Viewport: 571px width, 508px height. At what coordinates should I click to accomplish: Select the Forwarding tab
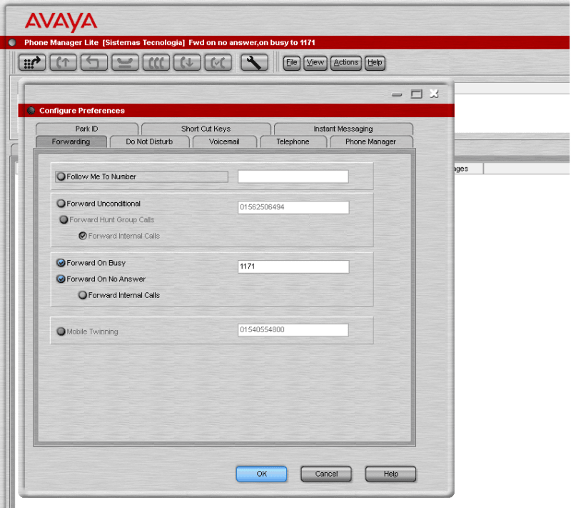71,141
